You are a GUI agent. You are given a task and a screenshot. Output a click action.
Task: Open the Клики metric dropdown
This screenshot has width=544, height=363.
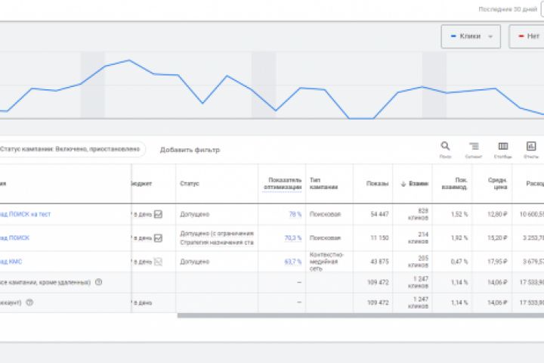pos(470,36)
